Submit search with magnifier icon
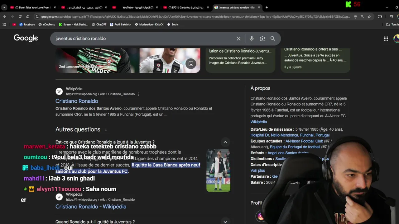 (273, 39)
